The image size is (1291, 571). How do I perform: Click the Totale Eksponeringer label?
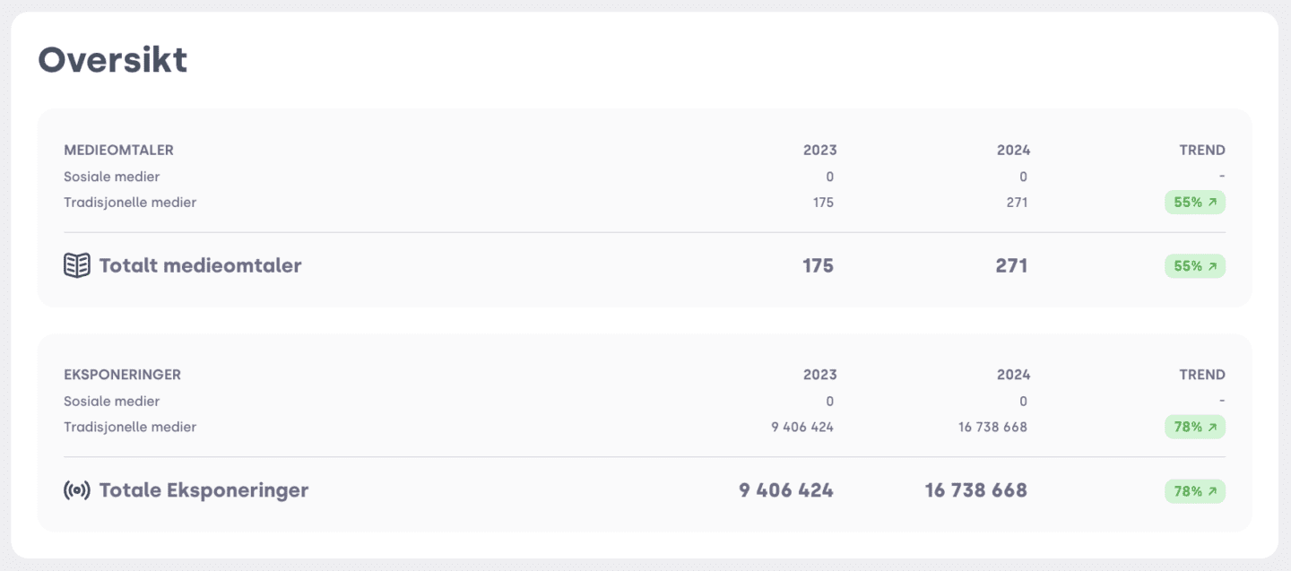point(204,490)
